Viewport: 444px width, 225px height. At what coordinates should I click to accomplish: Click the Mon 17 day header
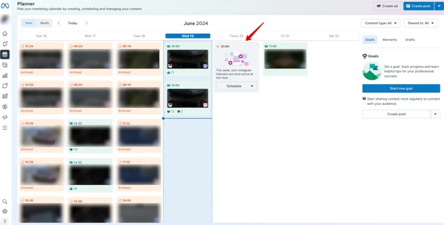[x=90, y=36]
